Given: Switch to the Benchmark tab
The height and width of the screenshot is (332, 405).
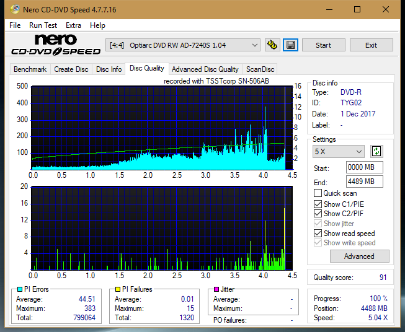Looking at the screenshot, I should coord(30,69).
